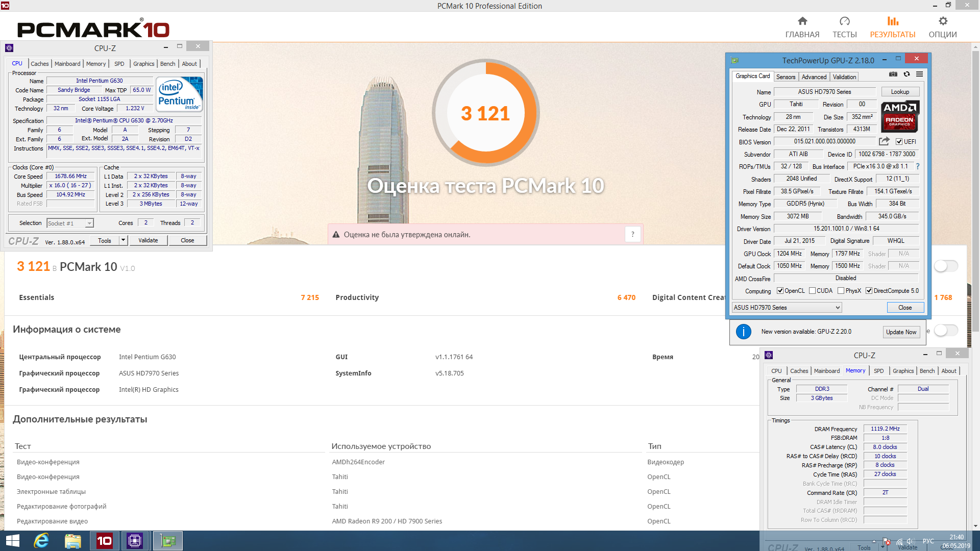Click the Tools button in top-left CPU-Z
Screen dimensions: 980x551
[x=105, y=240]
